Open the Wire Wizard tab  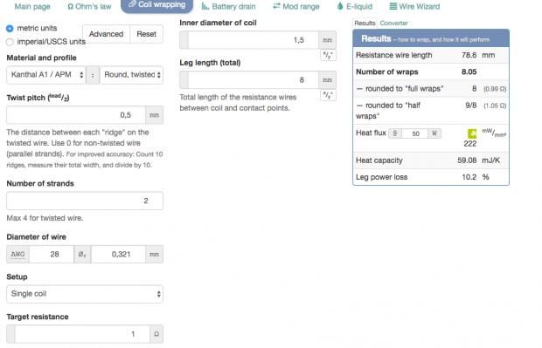pyautogui.click(x=414, y=7)
